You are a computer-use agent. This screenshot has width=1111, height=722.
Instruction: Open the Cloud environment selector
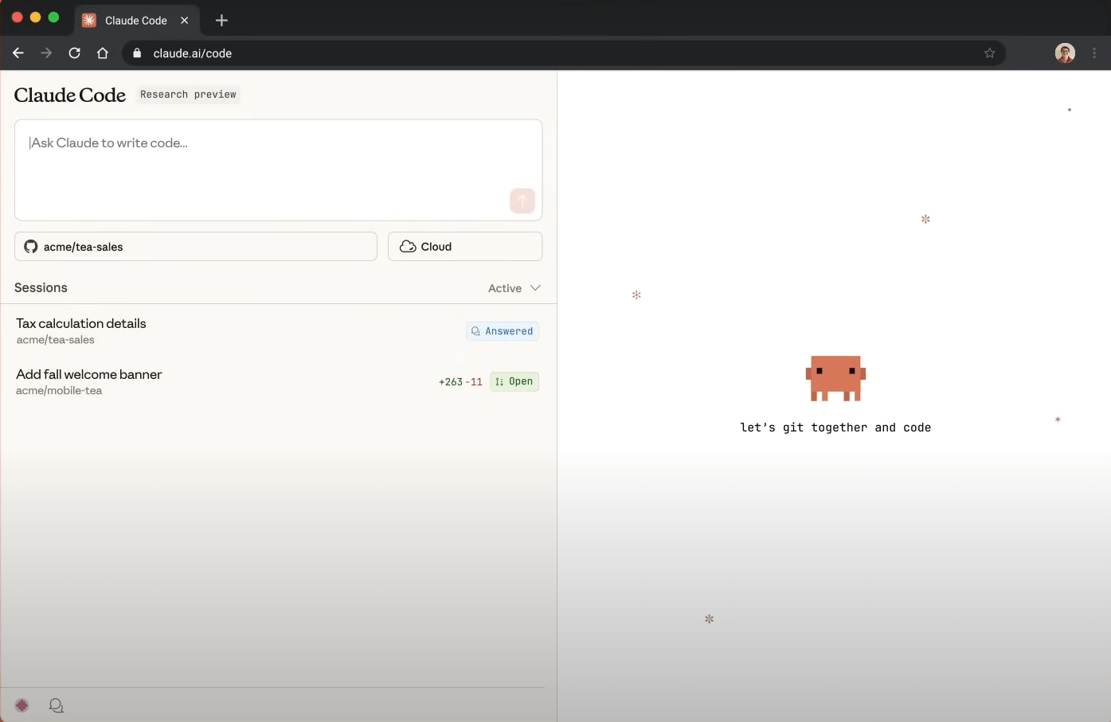(x=465, y=247)
